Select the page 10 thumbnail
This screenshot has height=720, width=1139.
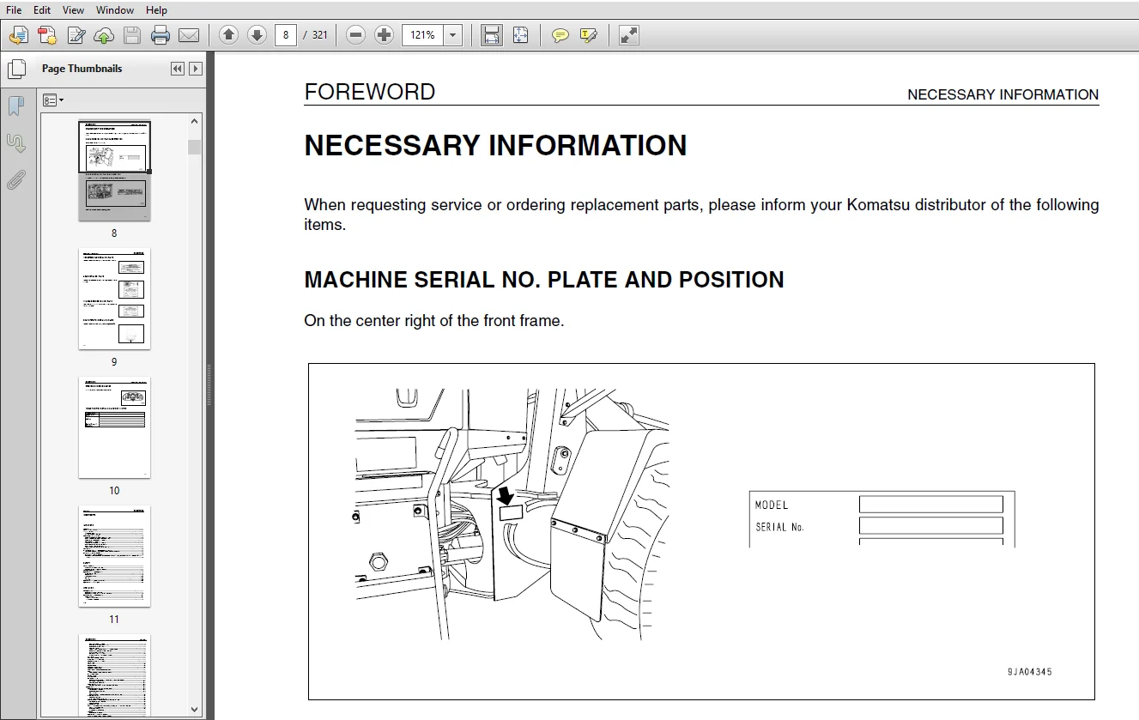[x=114, y=427]
